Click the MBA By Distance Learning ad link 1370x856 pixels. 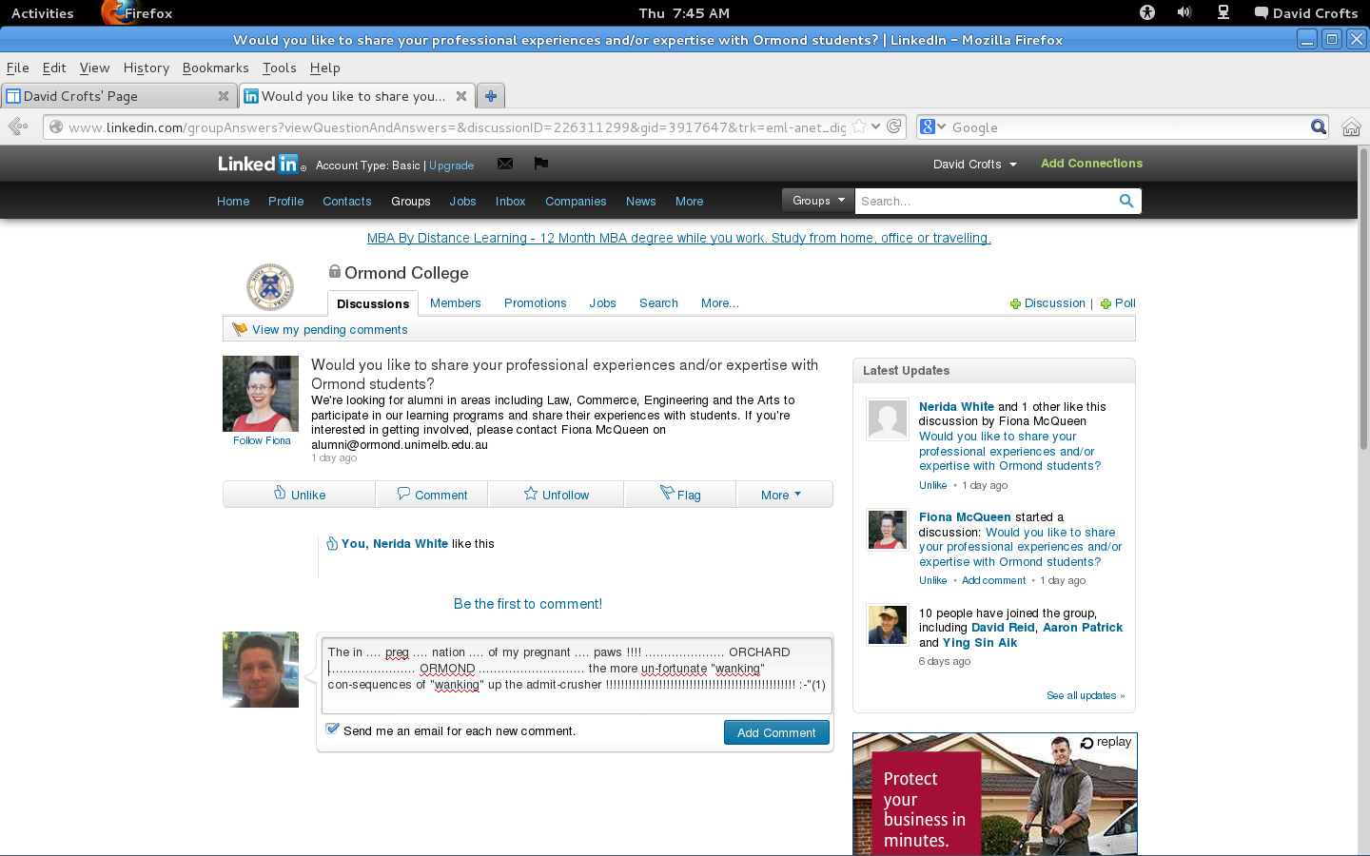pos(679,238)
